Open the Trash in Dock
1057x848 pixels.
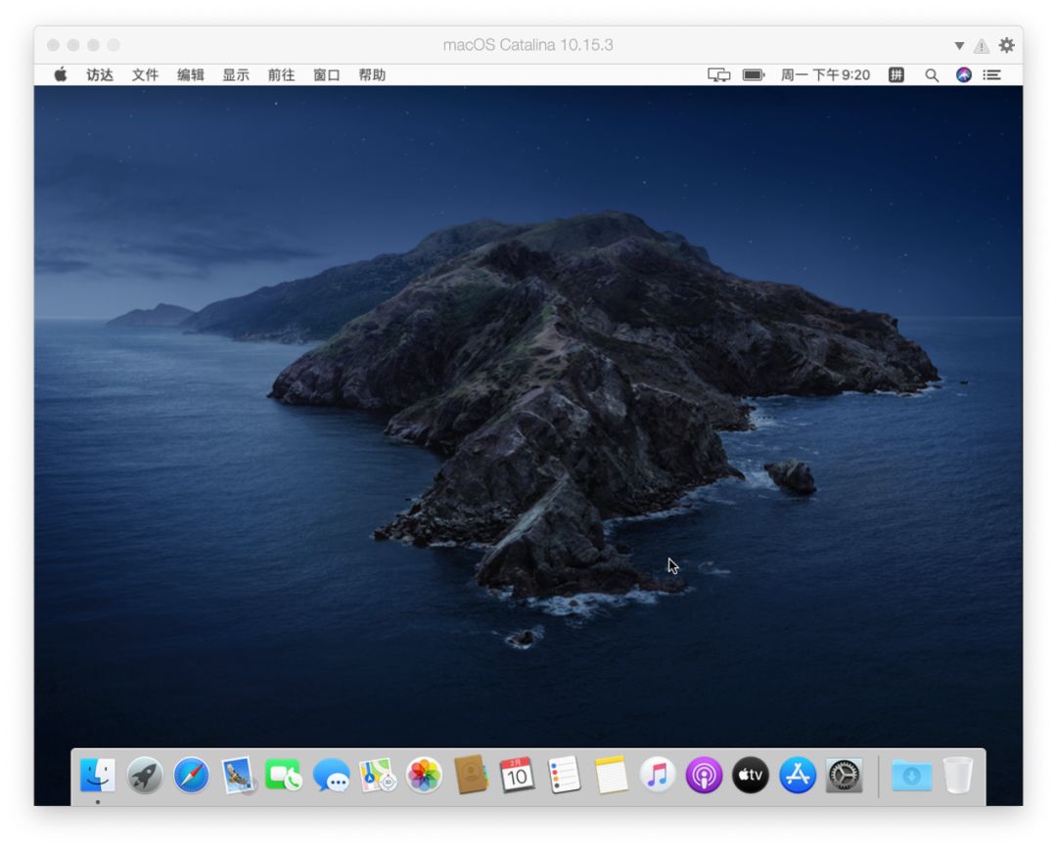point(958,775)
